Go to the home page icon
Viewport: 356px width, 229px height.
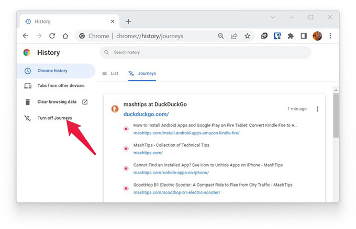65,36
